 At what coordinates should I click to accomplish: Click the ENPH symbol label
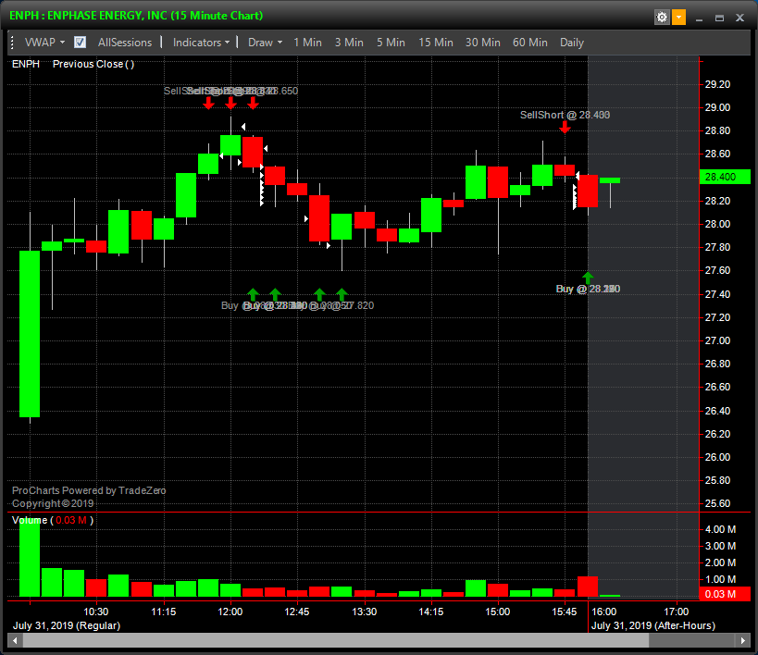pyautogui.click(x=26, y=64)
